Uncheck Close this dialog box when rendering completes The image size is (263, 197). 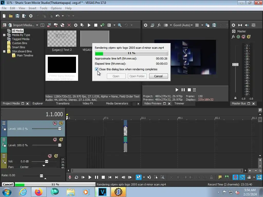[97, 69]
